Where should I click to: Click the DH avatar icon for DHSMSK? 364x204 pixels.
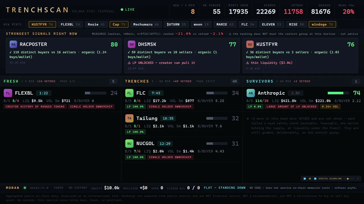tap(132, 44)
